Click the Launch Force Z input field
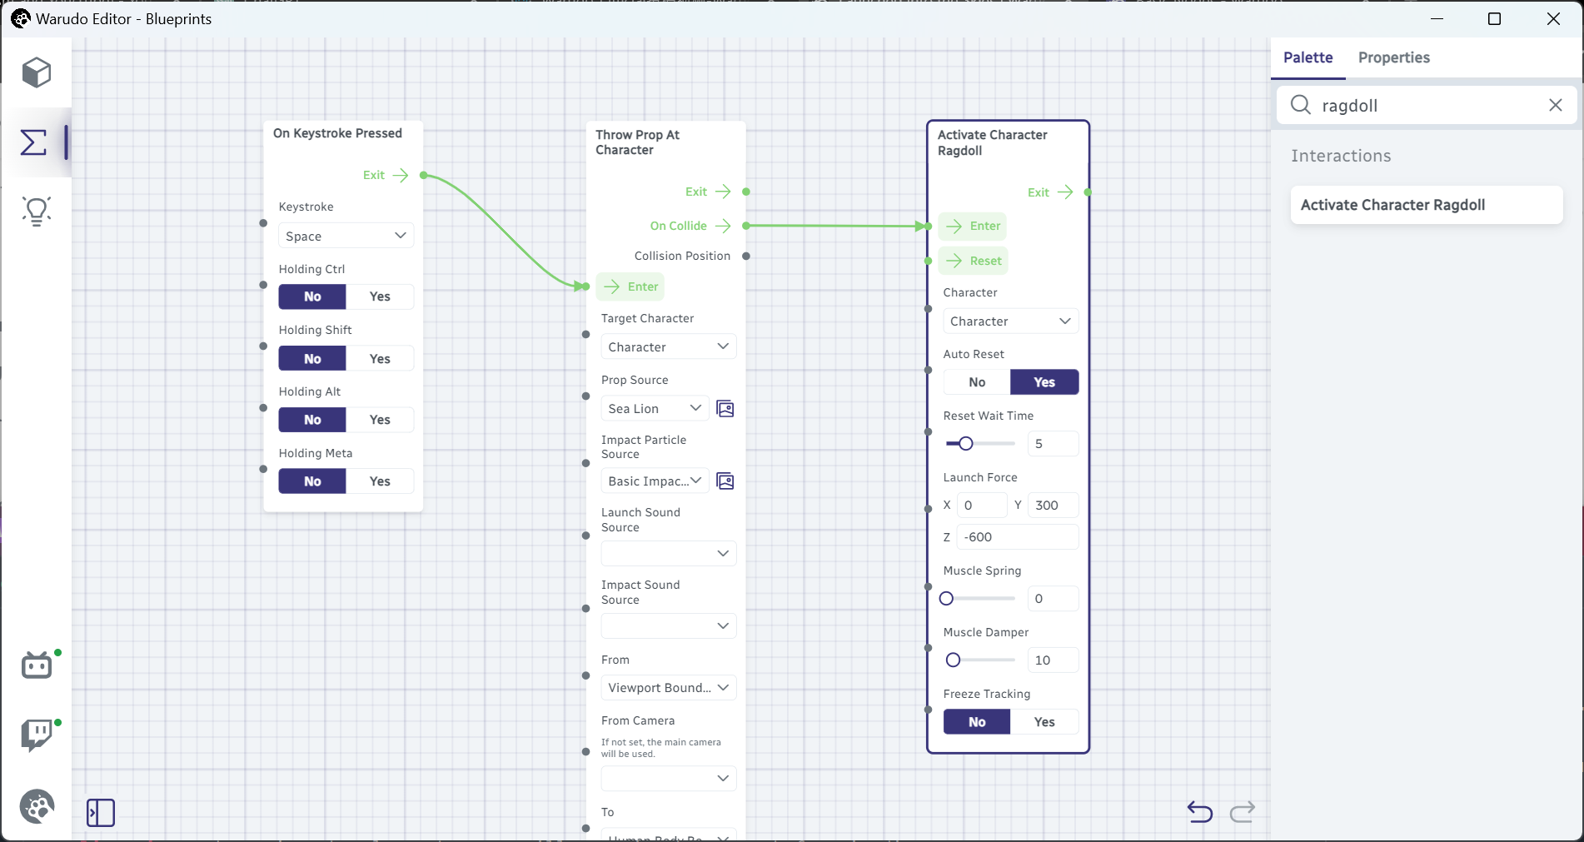 tap(1017, 537)
